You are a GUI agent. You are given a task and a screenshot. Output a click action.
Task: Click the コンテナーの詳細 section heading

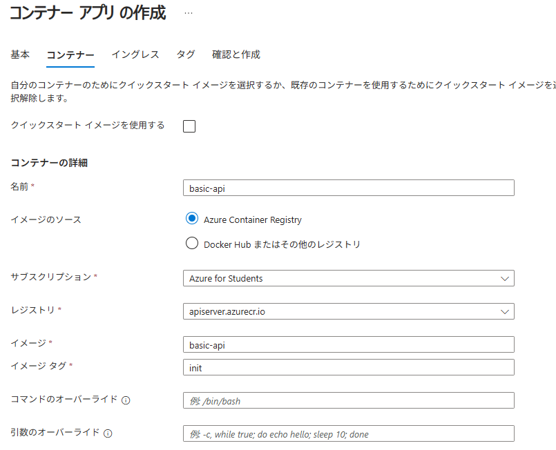coord(49,163)
